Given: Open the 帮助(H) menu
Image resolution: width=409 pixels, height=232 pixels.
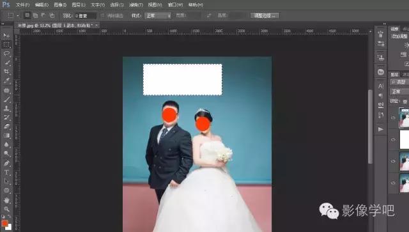Looking at the screenshot, I should pos(196,4).
